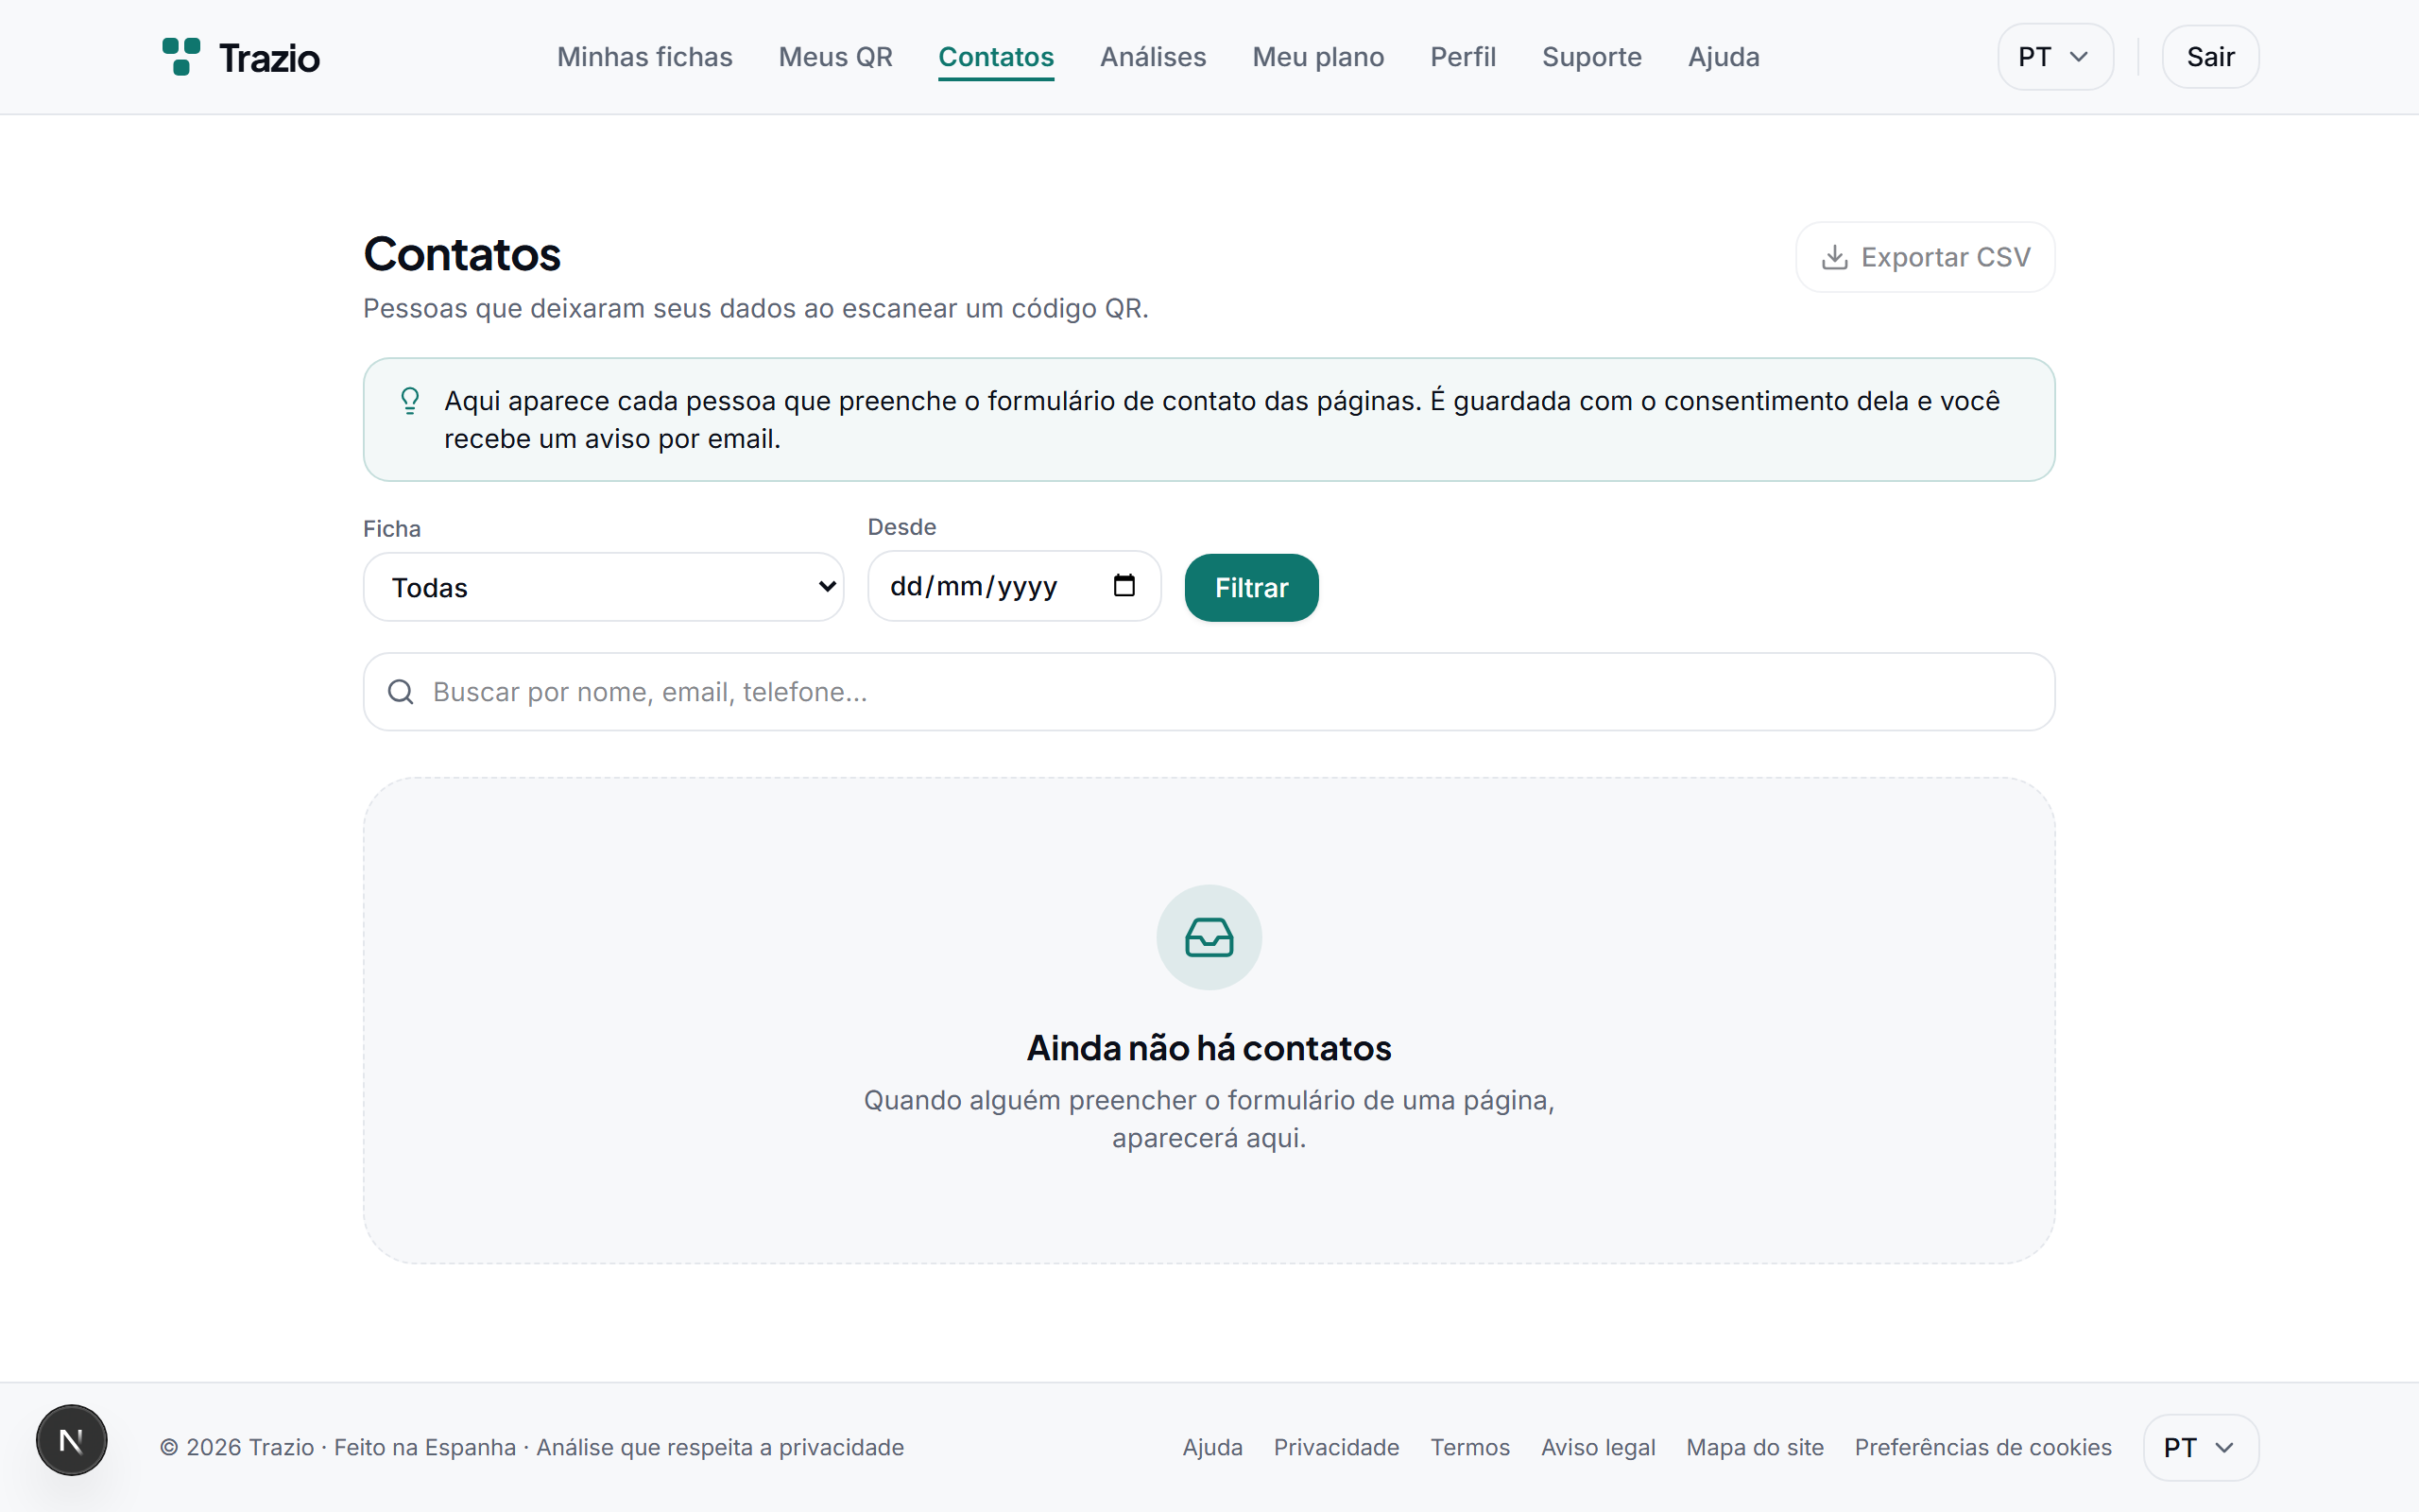The image size is (2419, 1512).
Task: Click the 'Contatos' page heading
Action: (x=462, y=254)
